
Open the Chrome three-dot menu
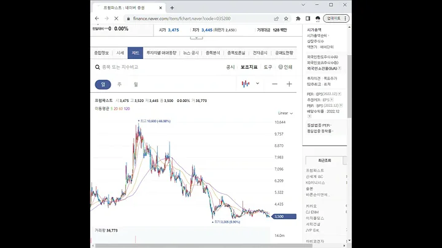tap(345, 18)
